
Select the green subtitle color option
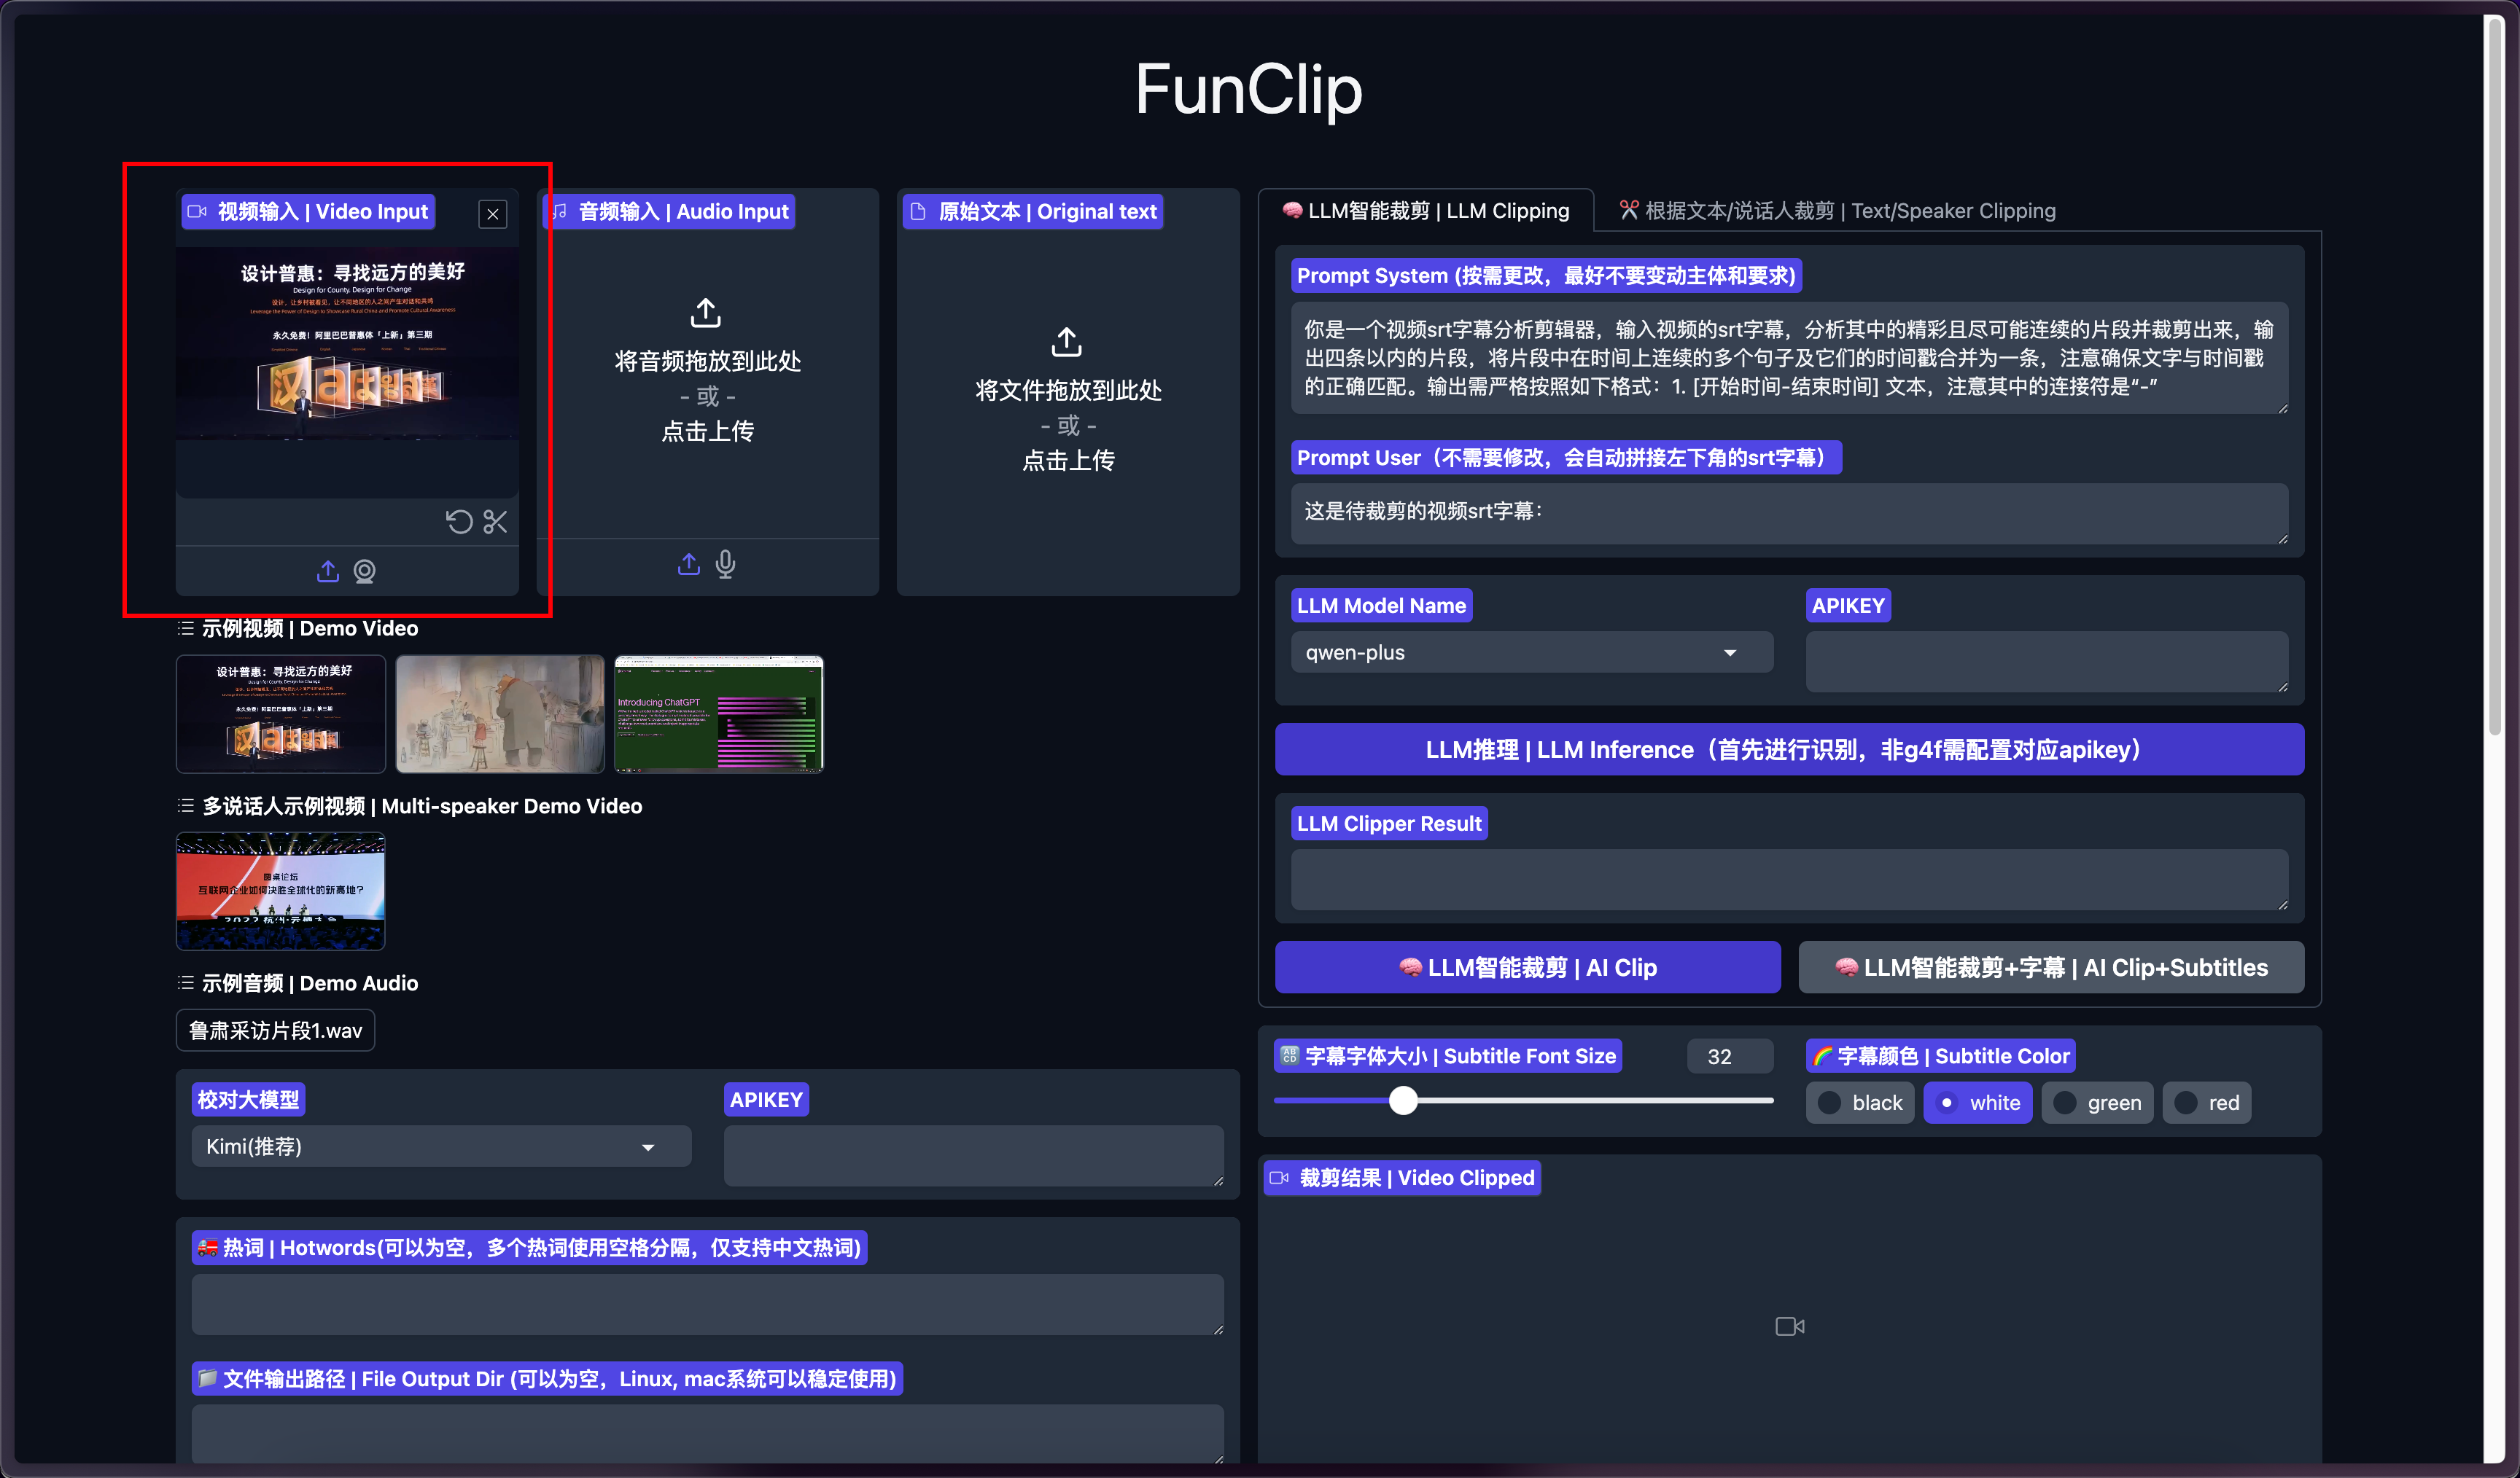(x=2097, y=1102)
